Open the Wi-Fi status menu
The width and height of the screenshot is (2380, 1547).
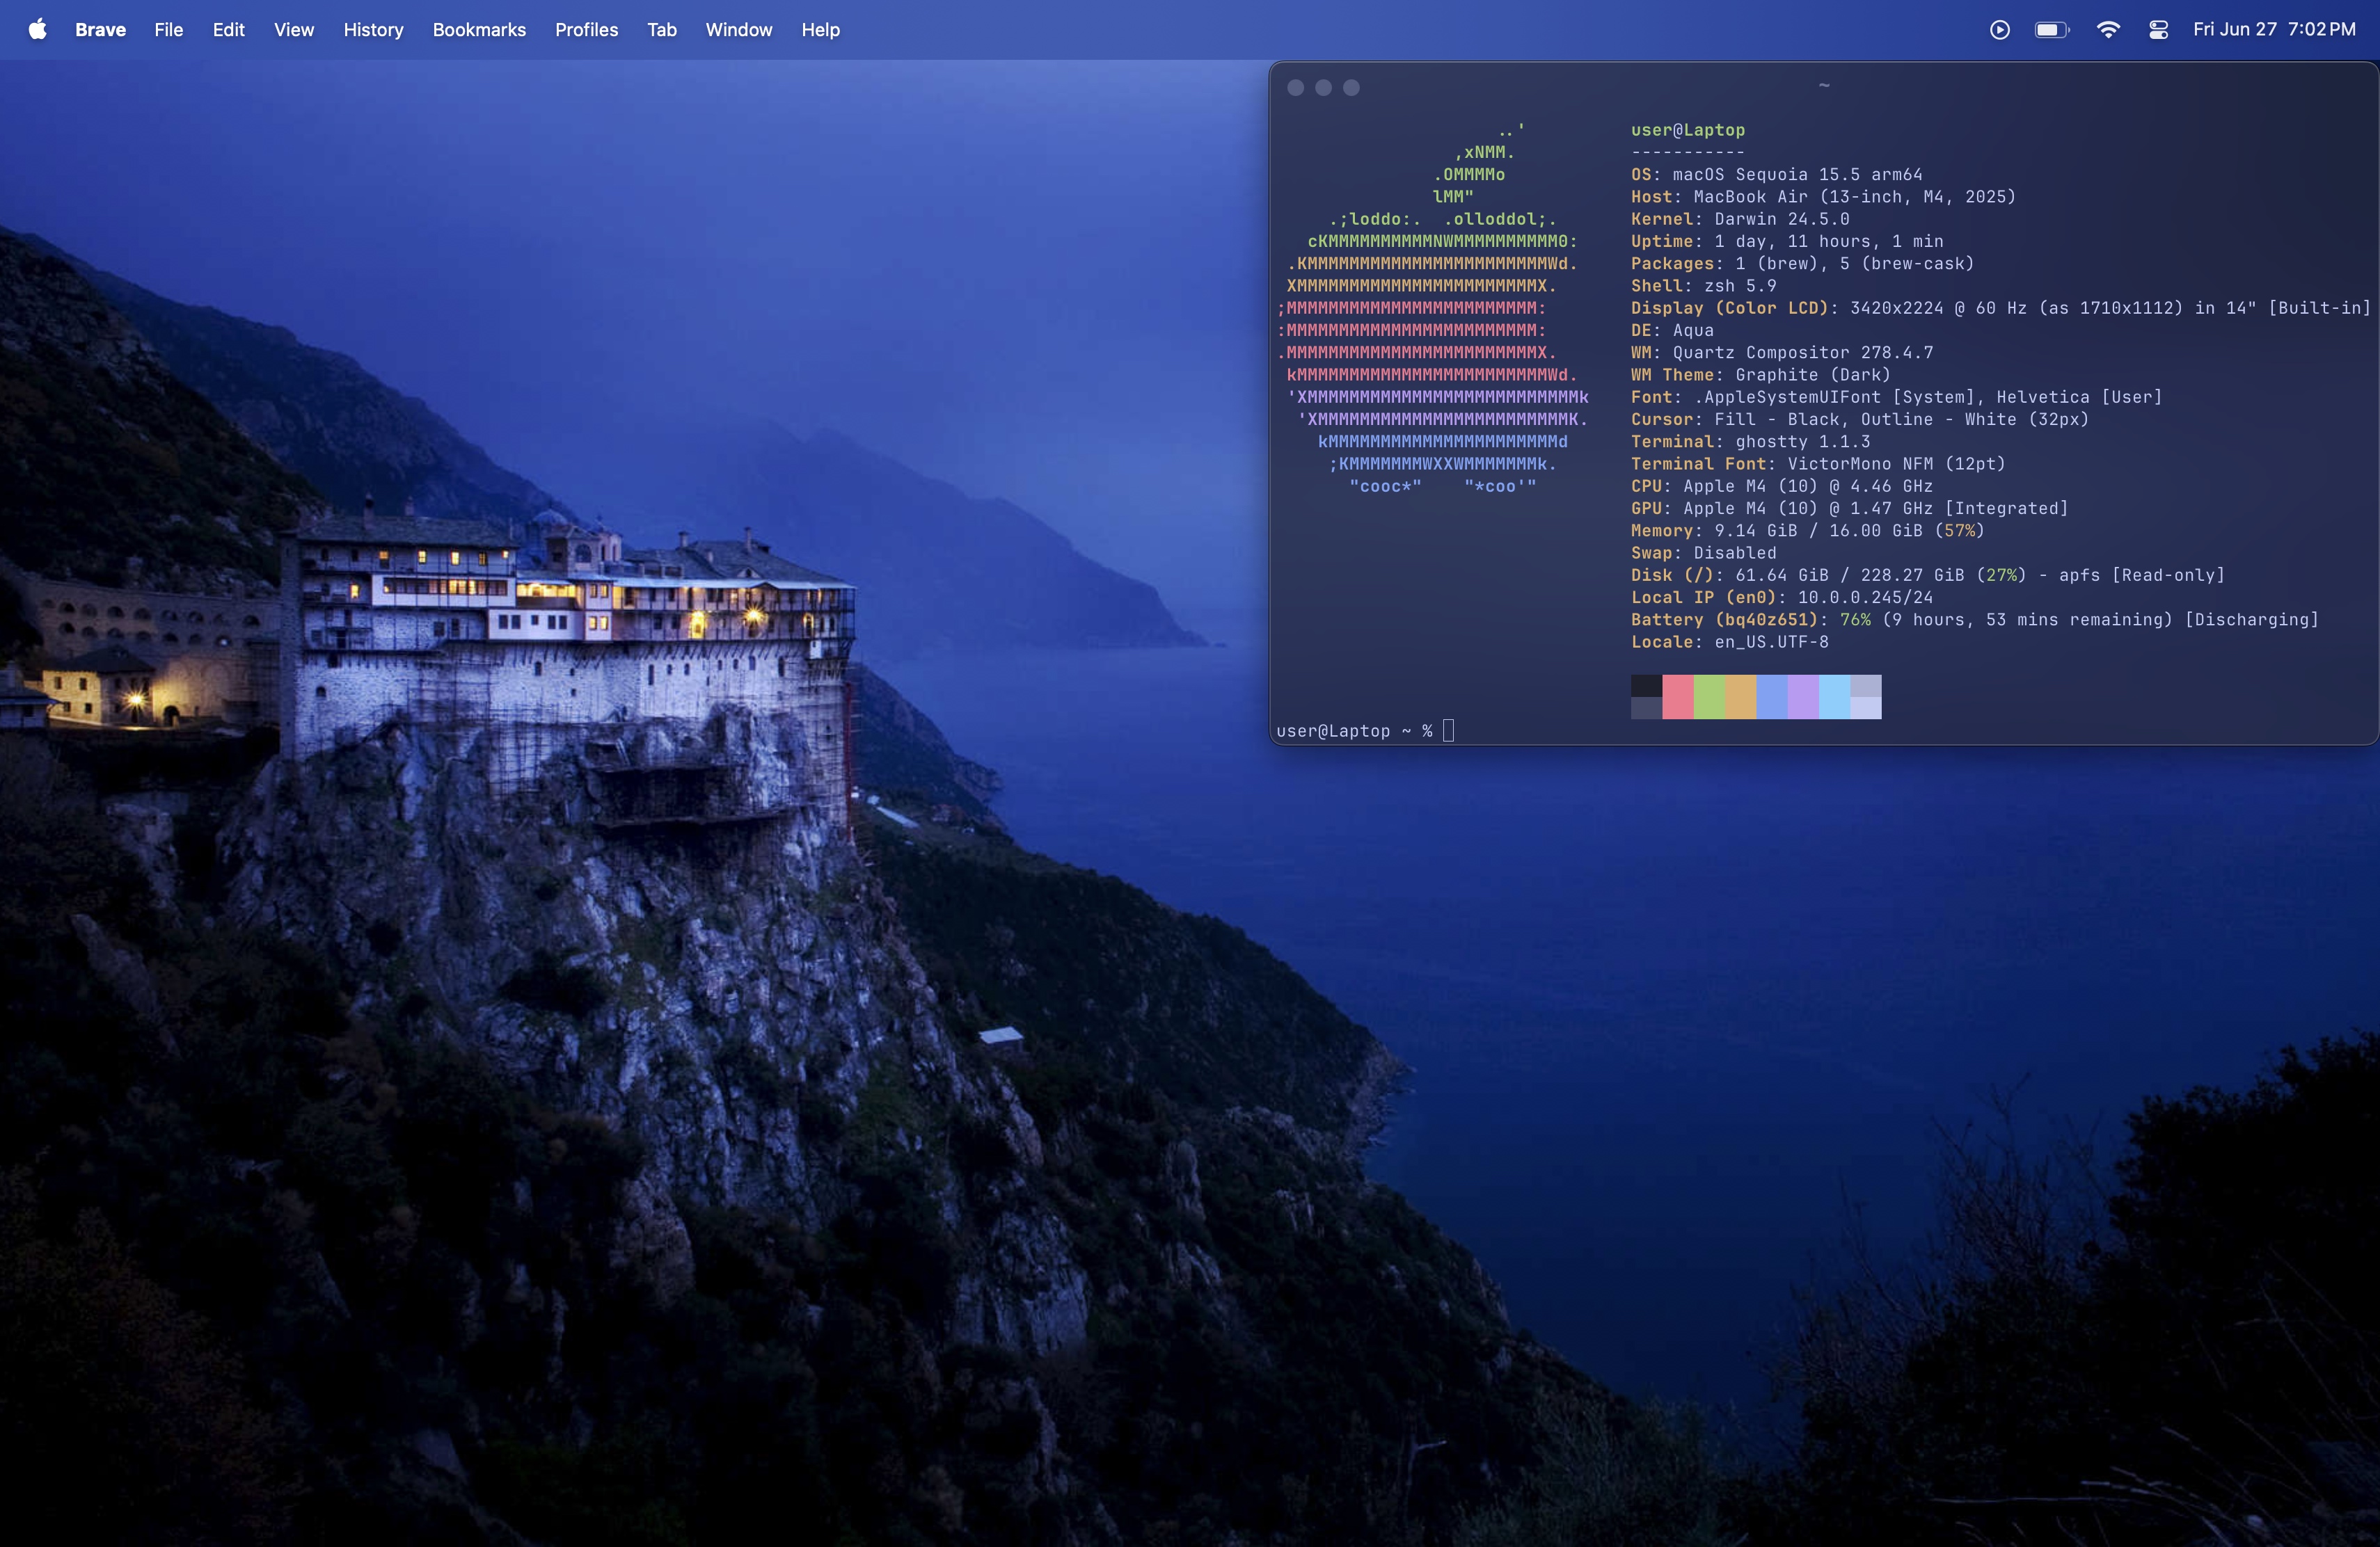click(2108, 30)
